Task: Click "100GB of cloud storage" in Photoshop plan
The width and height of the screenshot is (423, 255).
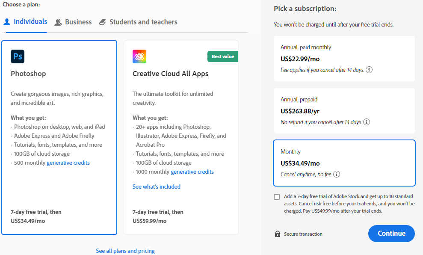Action: click(42, 154)
